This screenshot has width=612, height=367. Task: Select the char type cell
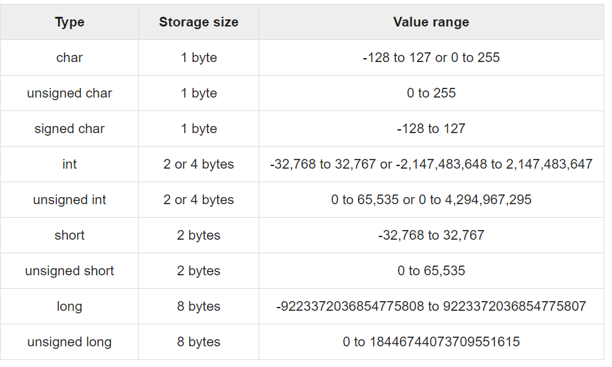[x=70, y=58]
